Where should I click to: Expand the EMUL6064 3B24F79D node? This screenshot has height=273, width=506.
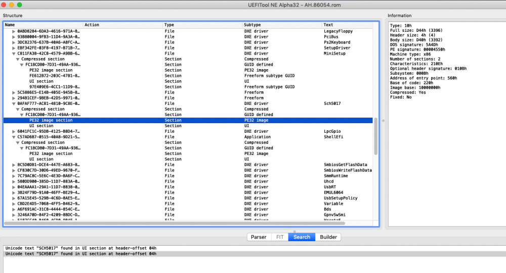pyautogui.click(x=14, y=193)
